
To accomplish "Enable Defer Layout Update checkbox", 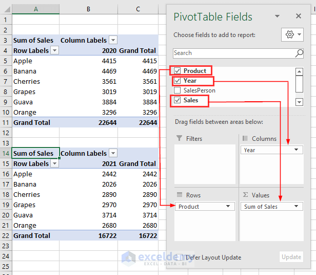I will (179, 258).
